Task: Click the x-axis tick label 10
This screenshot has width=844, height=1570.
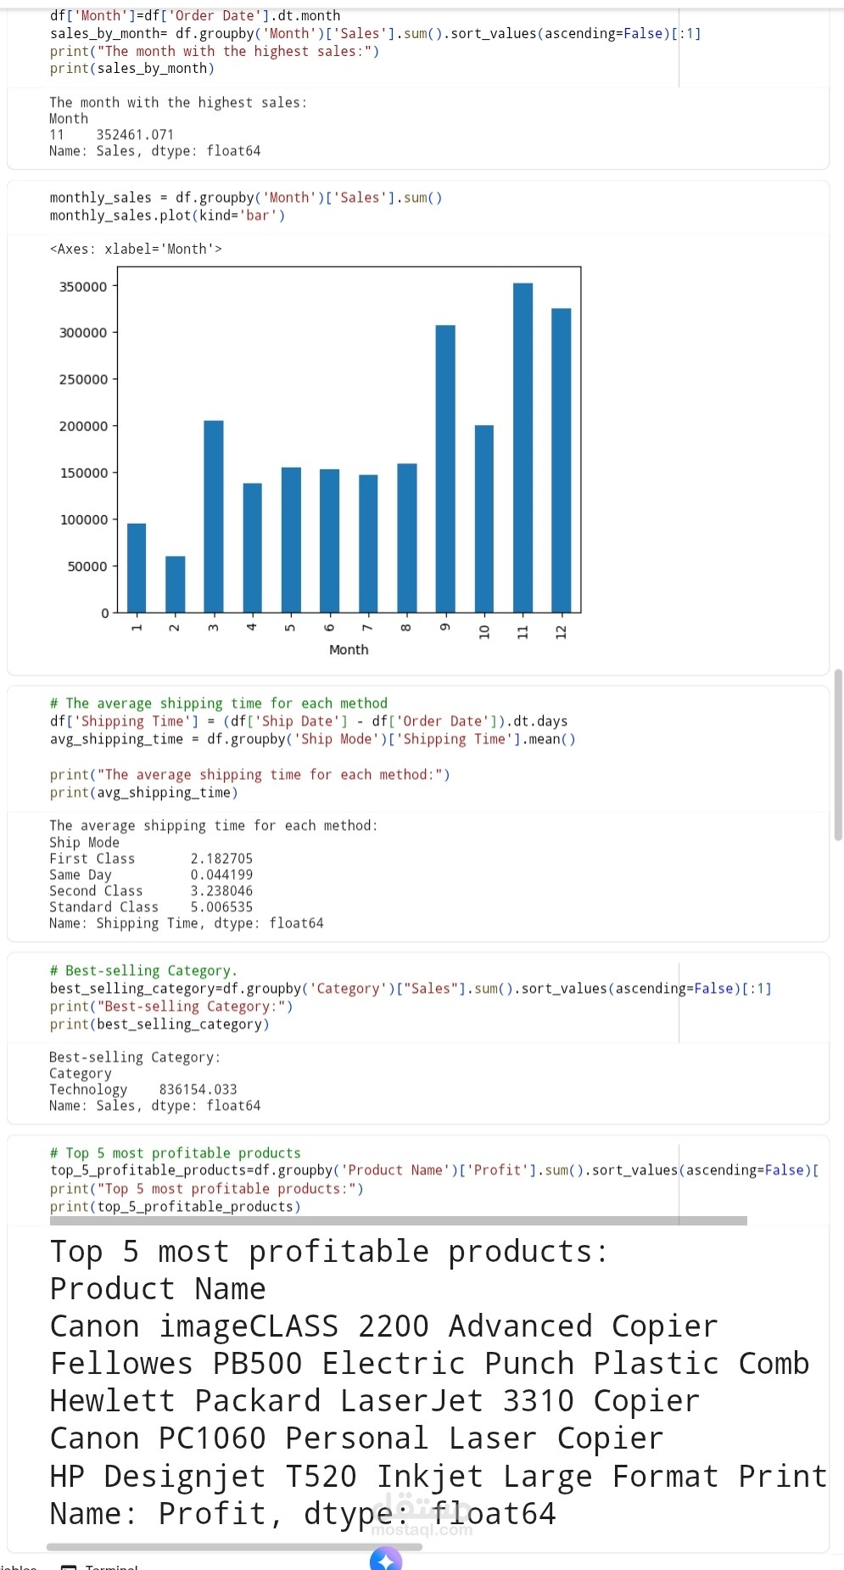Action: click(x=484, y=632)
